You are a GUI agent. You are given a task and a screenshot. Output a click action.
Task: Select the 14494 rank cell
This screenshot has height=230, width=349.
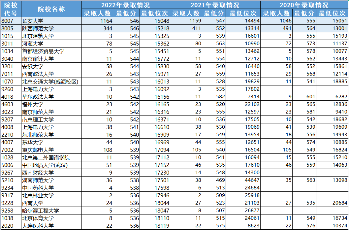(243, 21)
